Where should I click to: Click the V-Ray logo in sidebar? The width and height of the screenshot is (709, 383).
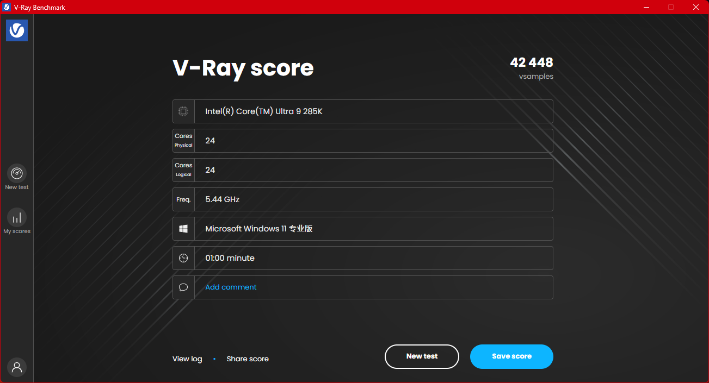pos(17,30)
